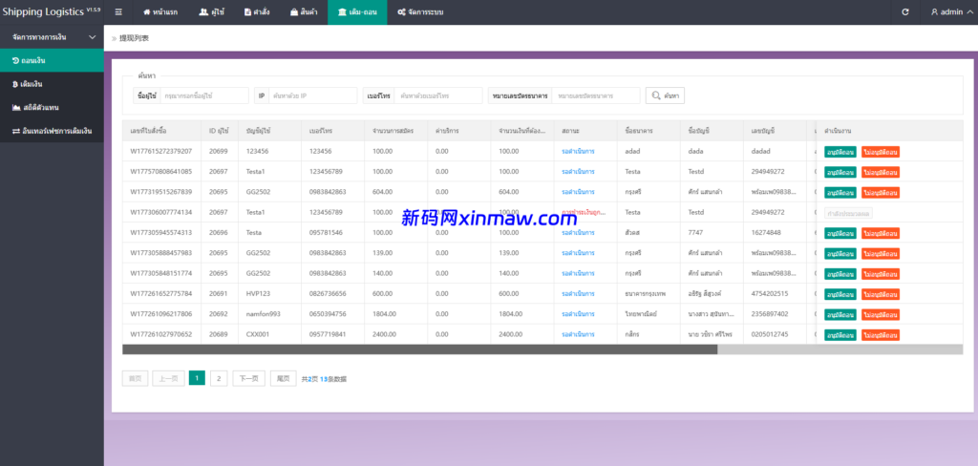Reject withdrawal for order W177615272379207
978x466 pixels.
coord(880,152)
